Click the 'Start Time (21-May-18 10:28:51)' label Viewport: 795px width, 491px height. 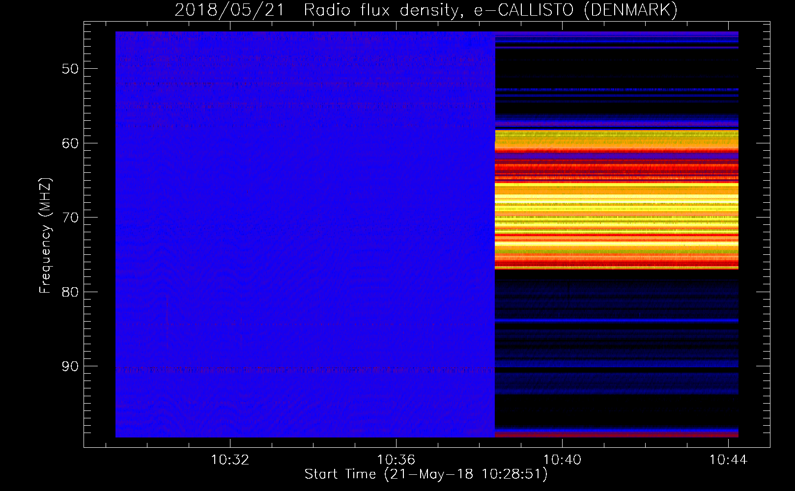(x=426, y=474)
